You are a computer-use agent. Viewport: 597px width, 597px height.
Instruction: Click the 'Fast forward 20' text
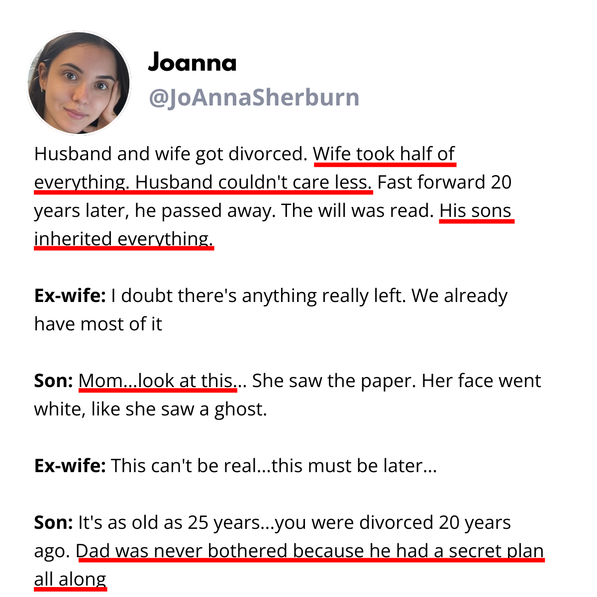pyautogui.click(x=444, y=183)
